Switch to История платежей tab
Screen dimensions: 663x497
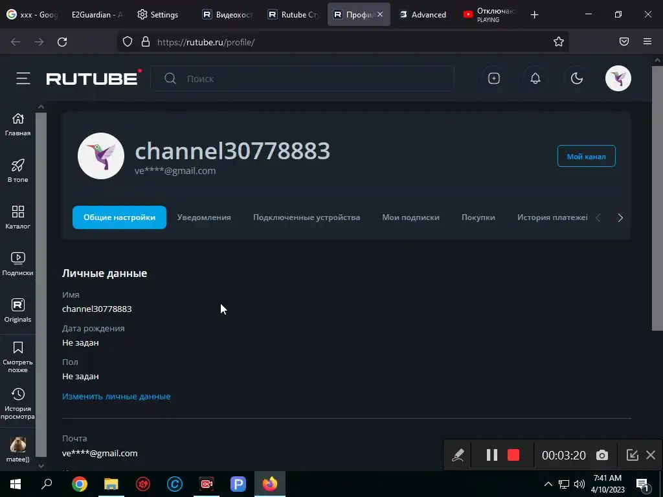[x=552, y=217]
